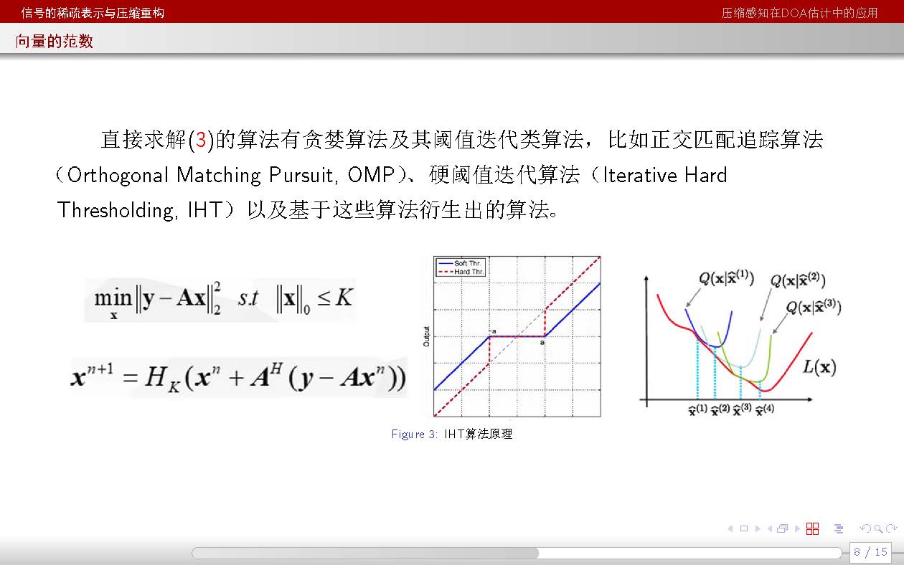Image resolution: width=904 pixels, height=565 pixels.
Task: Click the L(x) surrogate curves diagram
Action: point(740,343)
